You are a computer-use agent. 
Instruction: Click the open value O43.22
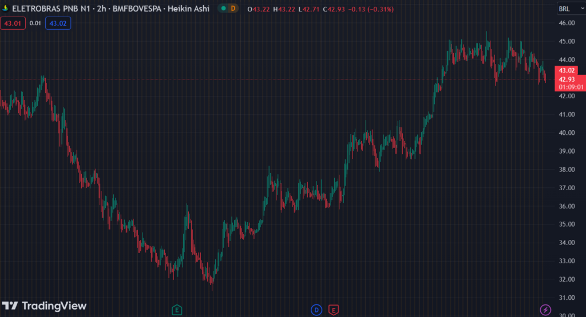point(258,9)
